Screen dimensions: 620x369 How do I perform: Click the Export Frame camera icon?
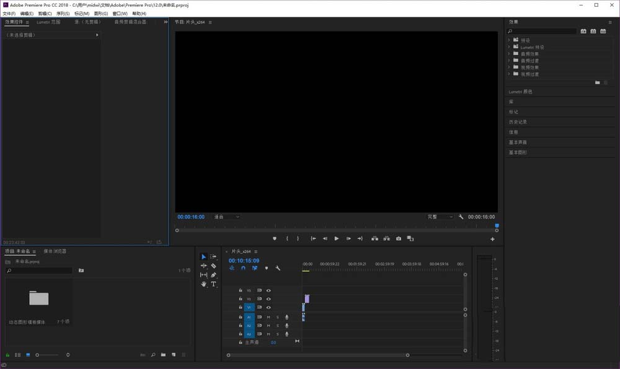point(398,238)
